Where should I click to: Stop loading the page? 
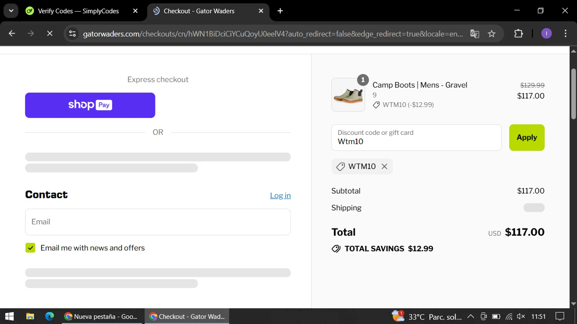point(50,34)
